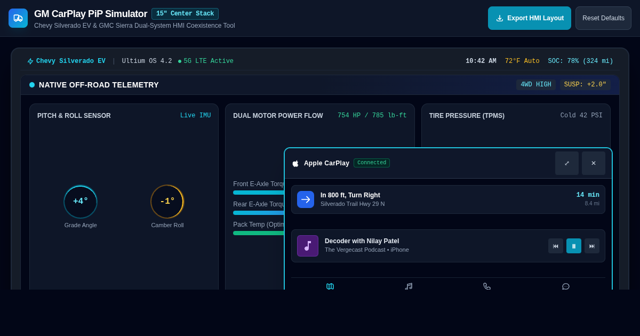
Task: Click the GM CarPlay PiP Simulator title
Action: pyautogui.click(x=91, y=14)
